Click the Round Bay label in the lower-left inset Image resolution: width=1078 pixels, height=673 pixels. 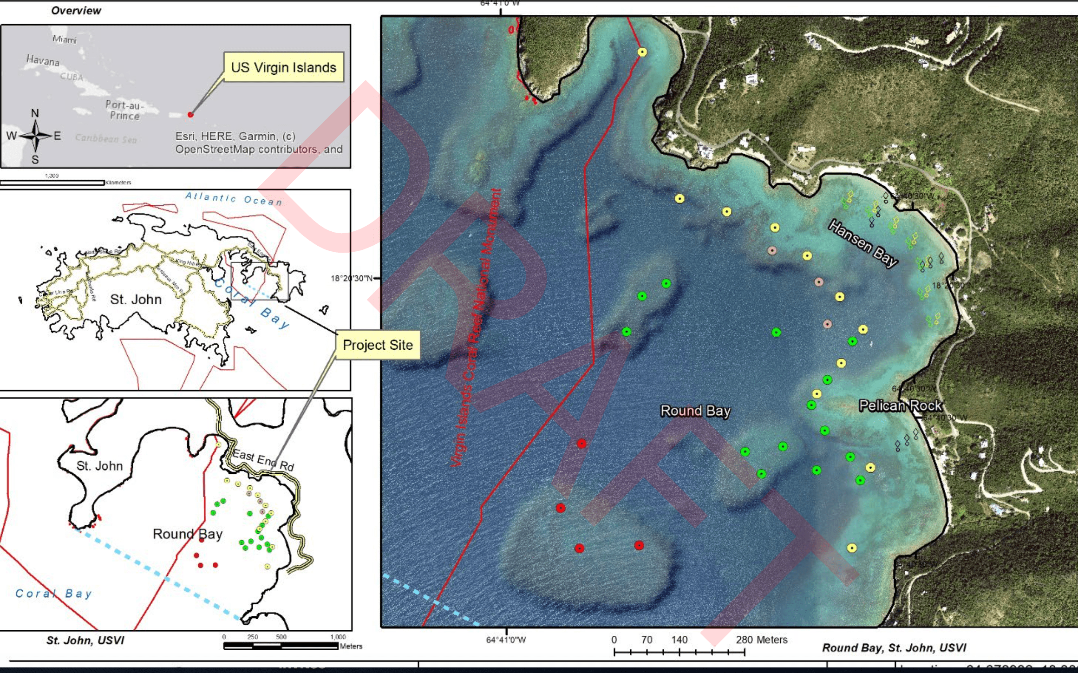pyautogui.click(x=188, y=534)
